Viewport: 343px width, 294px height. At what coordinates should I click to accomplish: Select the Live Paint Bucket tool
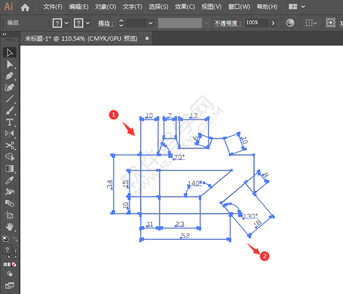(10, 204)
